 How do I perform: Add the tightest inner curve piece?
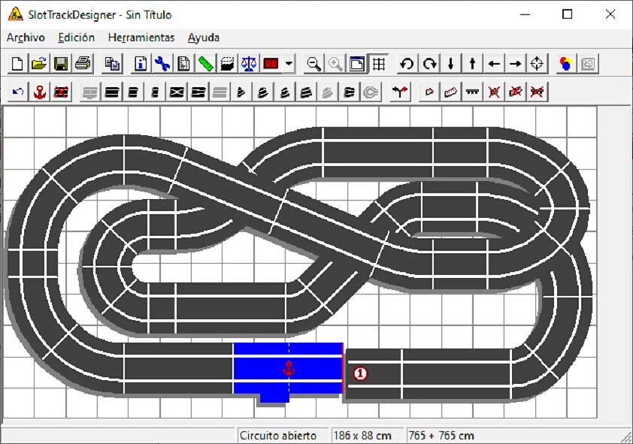(241, 92)
